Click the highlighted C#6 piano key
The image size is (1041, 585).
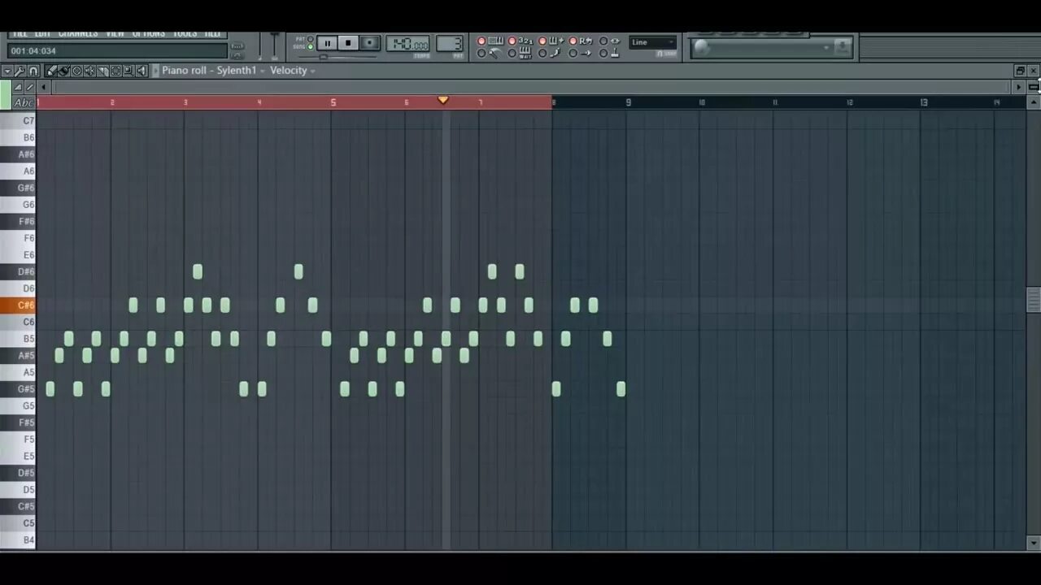click(18, 305)
